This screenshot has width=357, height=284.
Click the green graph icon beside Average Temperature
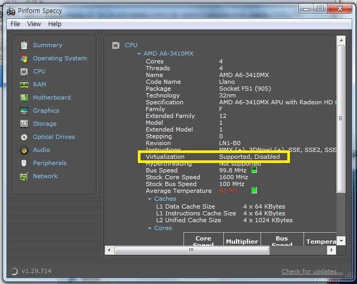254,190
